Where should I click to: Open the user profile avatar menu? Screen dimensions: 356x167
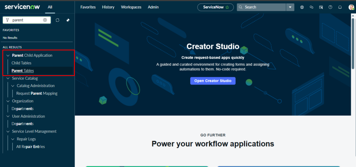tap(351, 7)
